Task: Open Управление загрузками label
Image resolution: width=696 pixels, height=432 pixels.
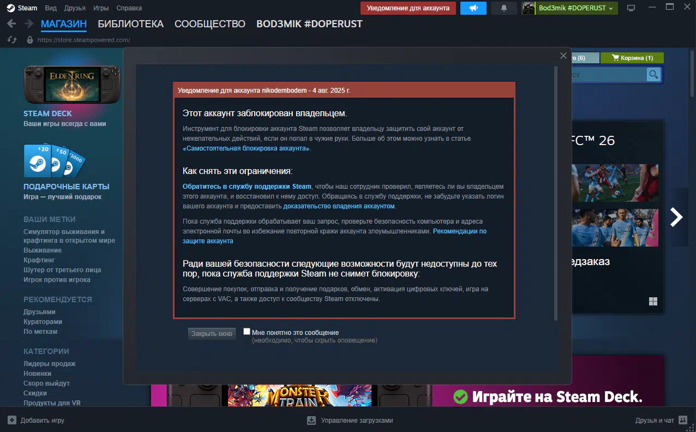Action: 357,421
